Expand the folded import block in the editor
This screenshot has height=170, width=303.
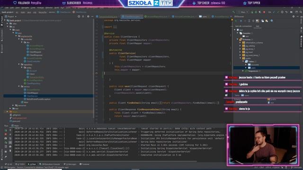click(115, 27)
